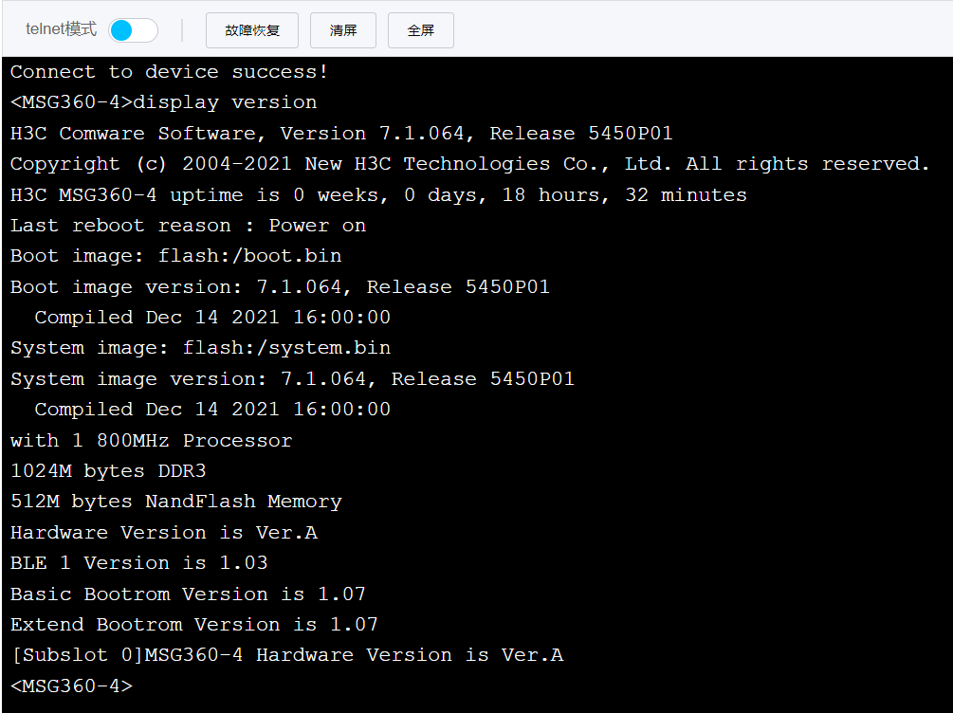Enter fullscreen with the 全屏 button
The image size is (953, 713).
(x=420, y=30)
